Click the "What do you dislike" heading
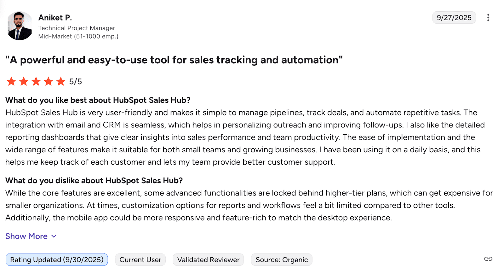The height and width of the screenshot is (274, 504). pos(94,181)
